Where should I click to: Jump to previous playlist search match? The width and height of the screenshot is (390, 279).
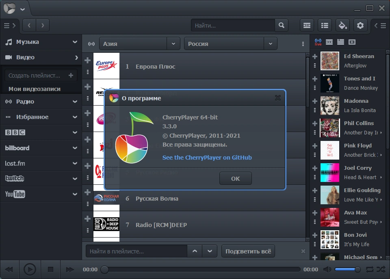[195, 251]
